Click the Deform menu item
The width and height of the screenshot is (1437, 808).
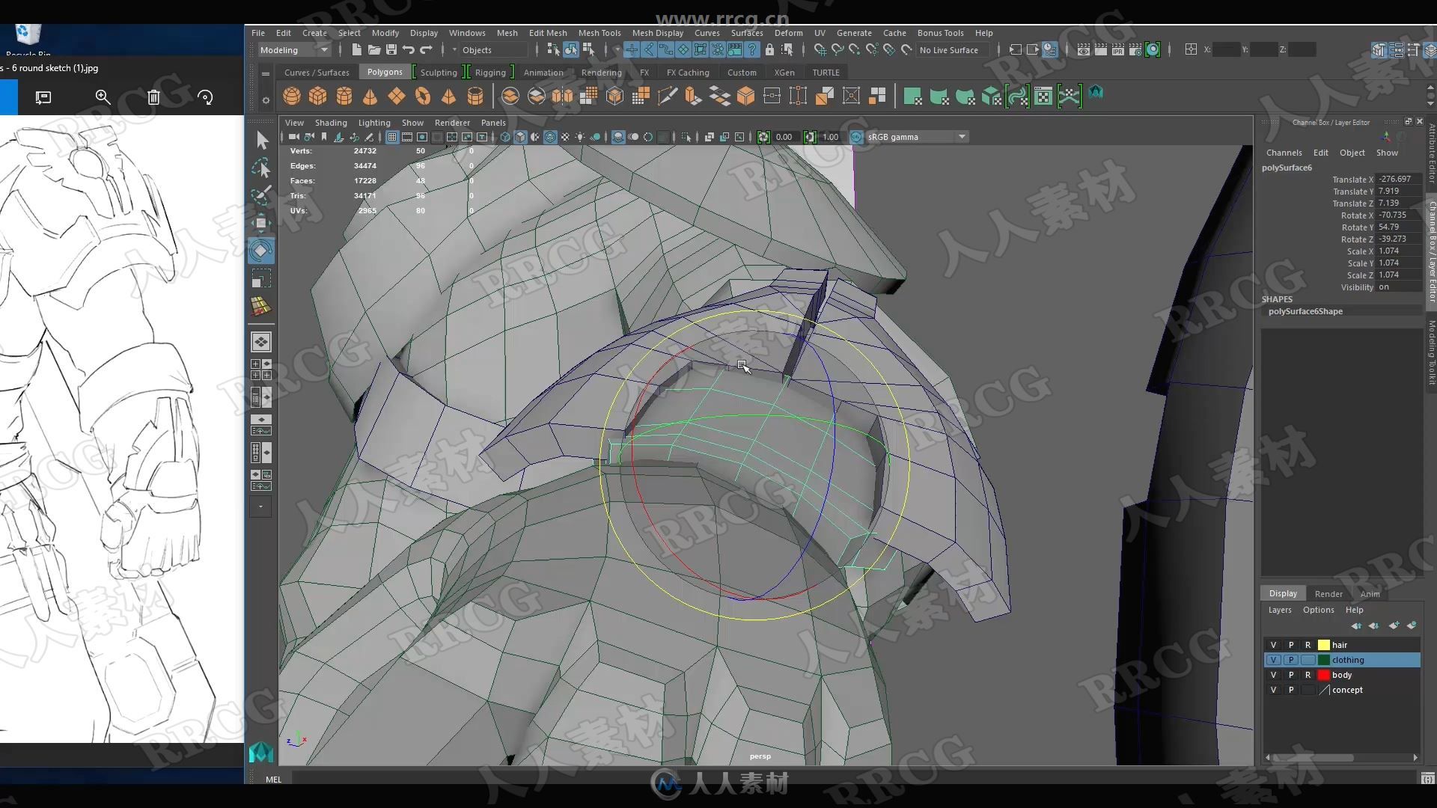(x=786, y=33)
